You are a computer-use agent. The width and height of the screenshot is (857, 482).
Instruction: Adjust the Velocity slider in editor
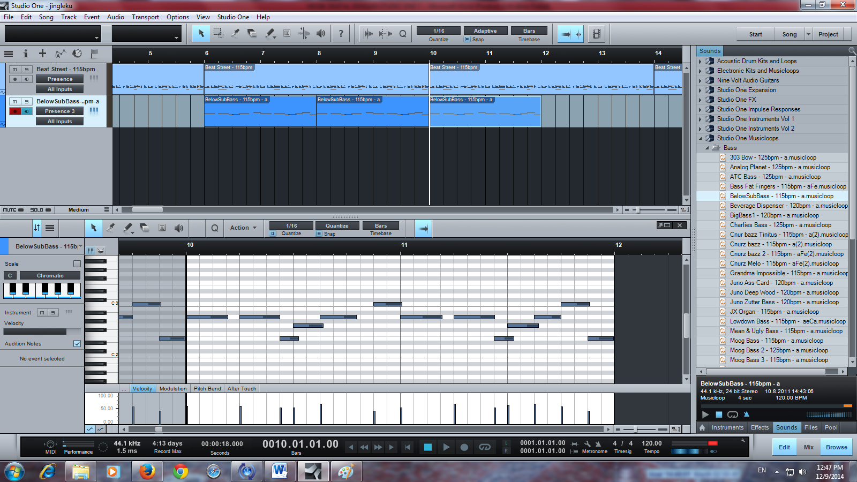(42, 332)
